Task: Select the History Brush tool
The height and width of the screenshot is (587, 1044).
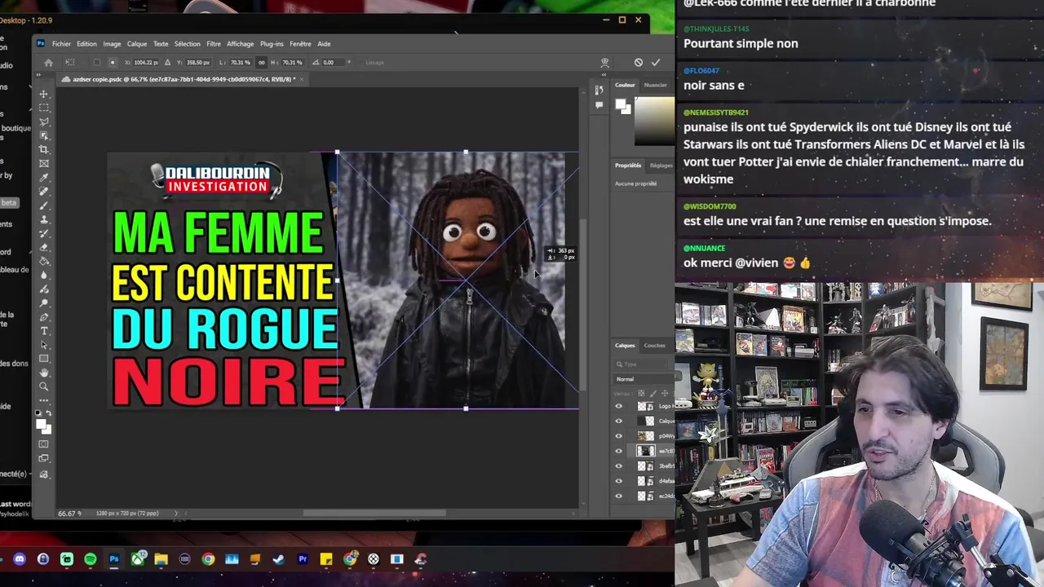Action: (x=44, y=234)
